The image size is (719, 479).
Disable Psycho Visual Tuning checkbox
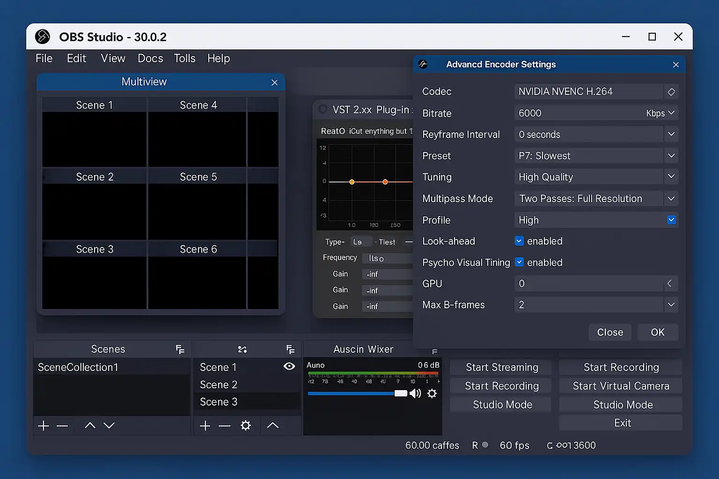click(x=519, y=262)
